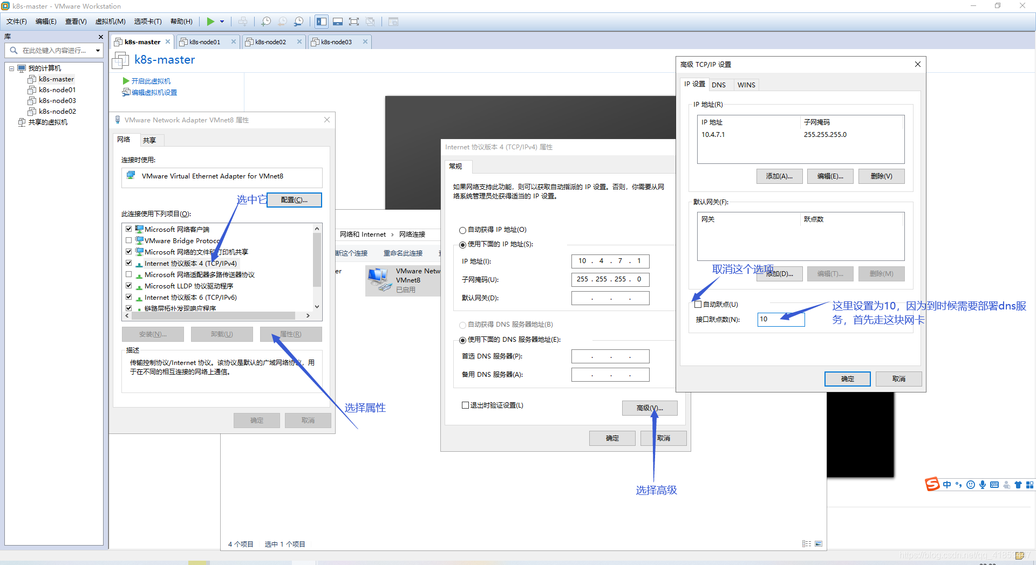This screenshot has width=1036, height=565.
Task: Open the library search filter dropdown
Action: pos(98,51)
